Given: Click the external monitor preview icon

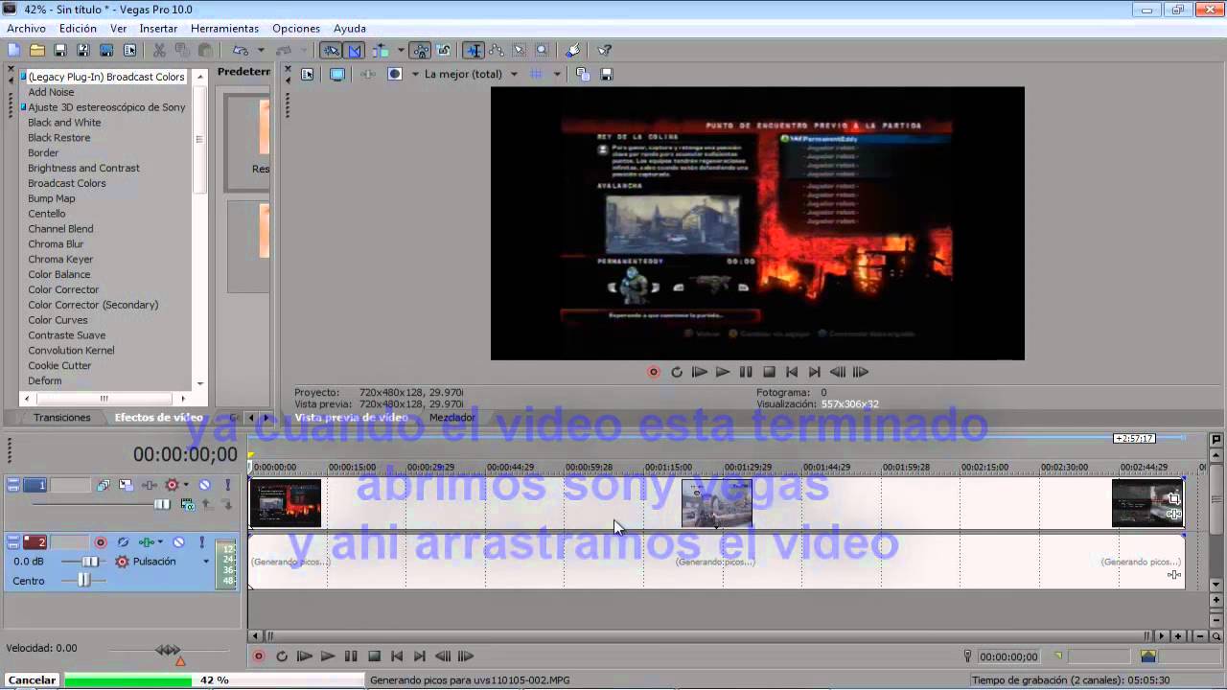Looking at the screenshot, I should click(337, 74).
